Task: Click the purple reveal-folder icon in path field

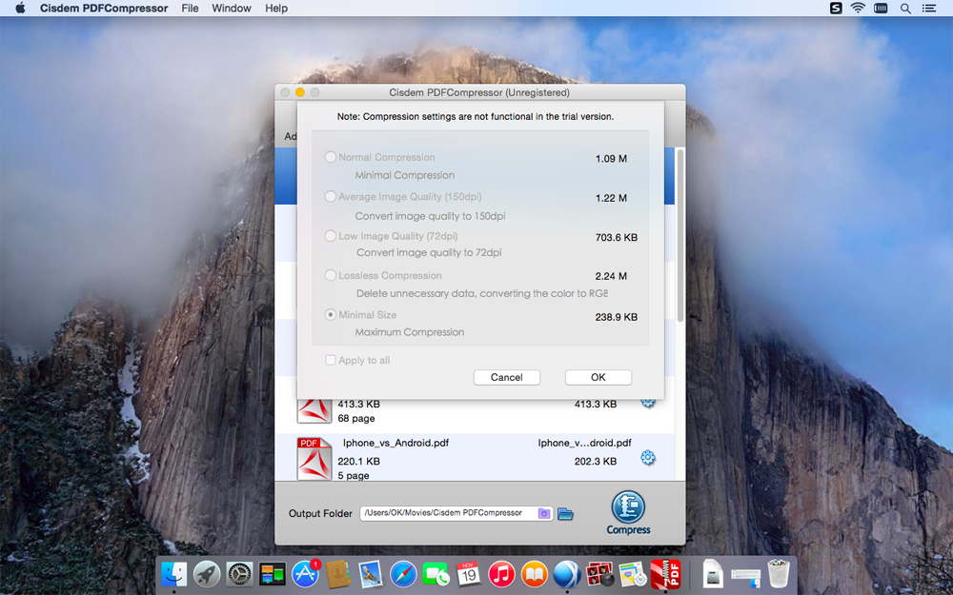Action: pos(544,514)
